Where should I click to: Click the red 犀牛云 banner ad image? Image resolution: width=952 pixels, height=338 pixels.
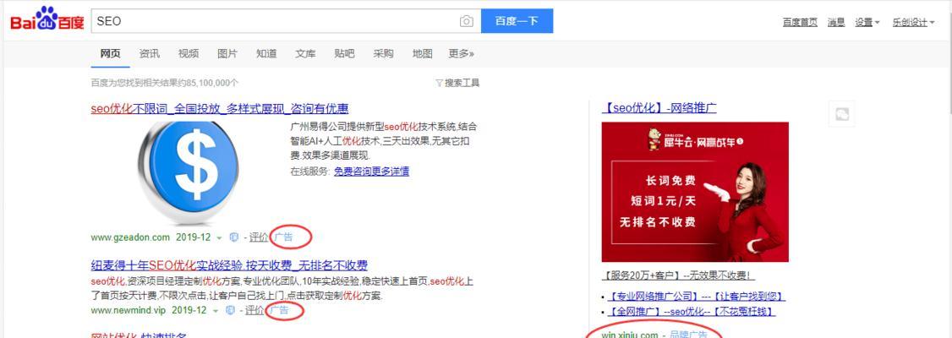695,192
